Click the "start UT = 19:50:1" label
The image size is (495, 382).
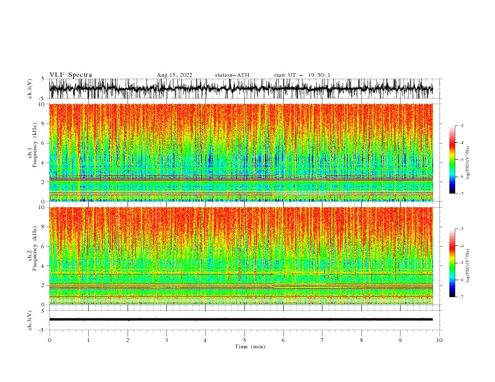tap(302, 75)
